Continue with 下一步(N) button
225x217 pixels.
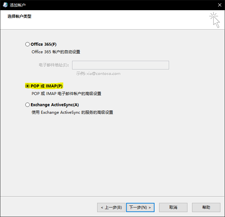coord(140,207)
